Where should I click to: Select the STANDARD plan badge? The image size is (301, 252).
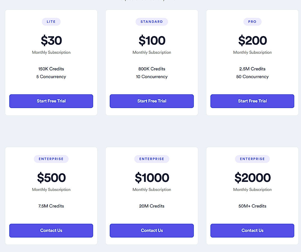(x=152, y=22)
